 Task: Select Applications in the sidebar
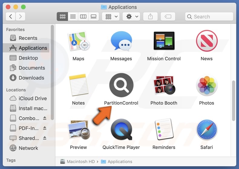[x=26, y=48]
